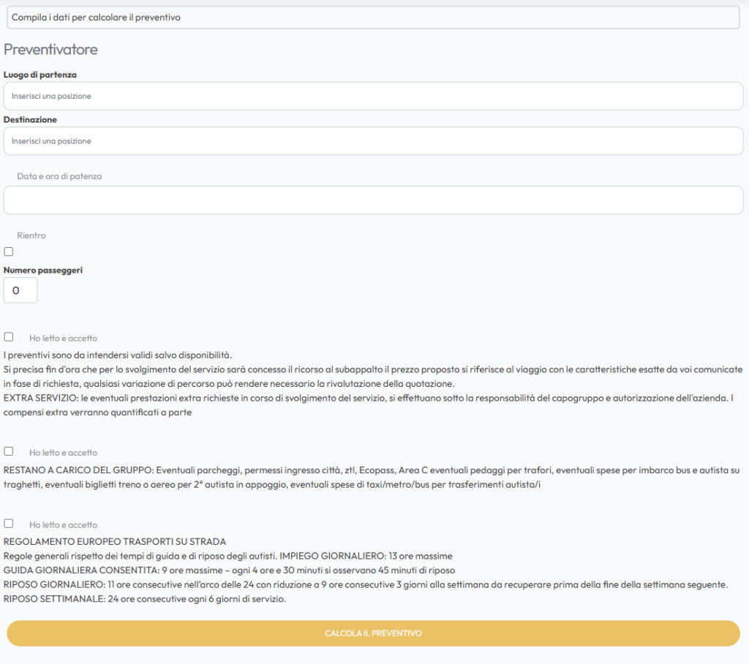The height and width of the screenshot is (664, 749).
Task: Tick checkbox above the 'I preventivi' terms
Action: click(x=9, y=337)
